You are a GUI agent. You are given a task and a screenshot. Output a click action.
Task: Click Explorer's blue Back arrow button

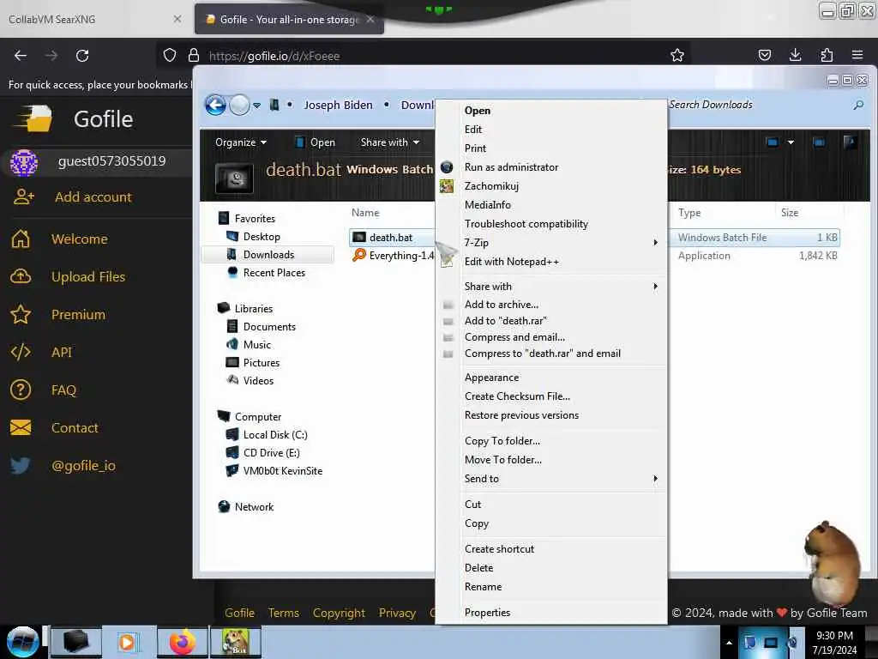(x=215, y=105)
